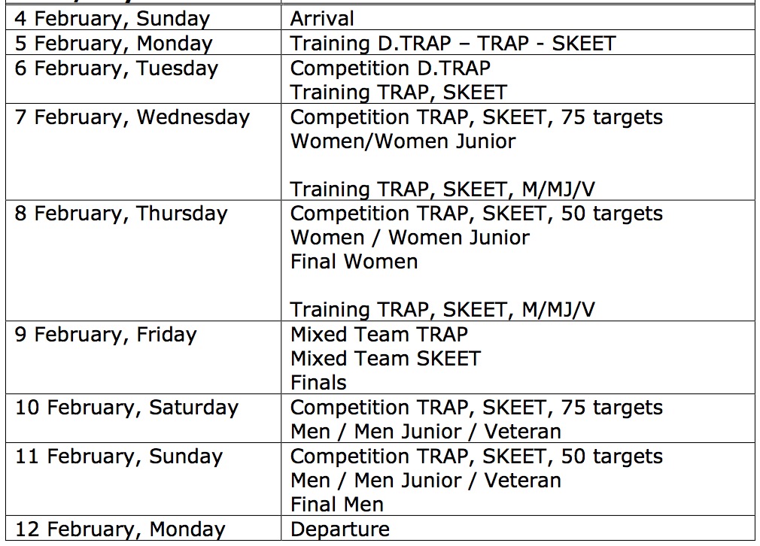Select 'Women/Women Junior' line on 7 February
The height and width of the screenshot is (546, 760).
click(x=403, y=141)
